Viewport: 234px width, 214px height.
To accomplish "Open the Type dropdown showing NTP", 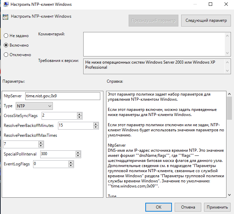I will click(34, 106).
